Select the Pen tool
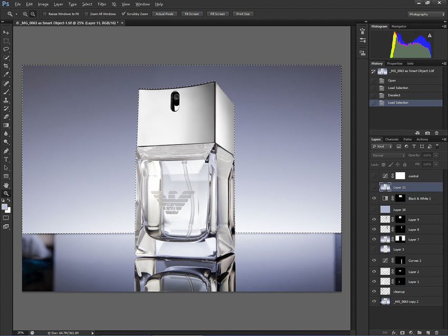The height and width of the screenshot is (336, 448). [6, 151]
